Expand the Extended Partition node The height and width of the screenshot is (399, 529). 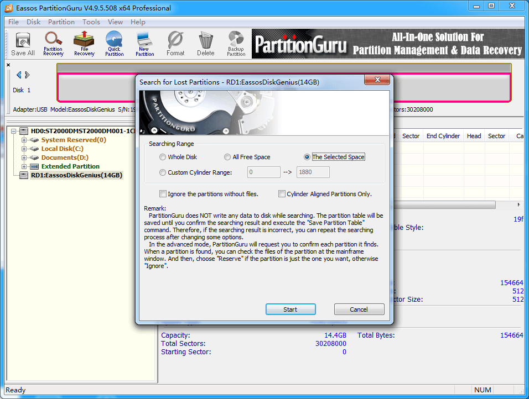(x=24, y=166)
